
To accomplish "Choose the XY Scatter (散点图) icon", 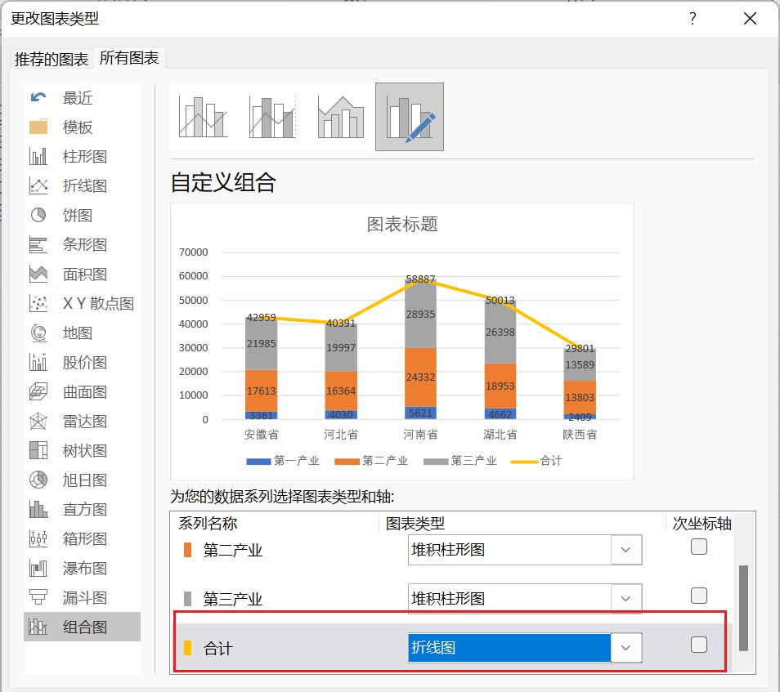I will [x=38, y=303].
